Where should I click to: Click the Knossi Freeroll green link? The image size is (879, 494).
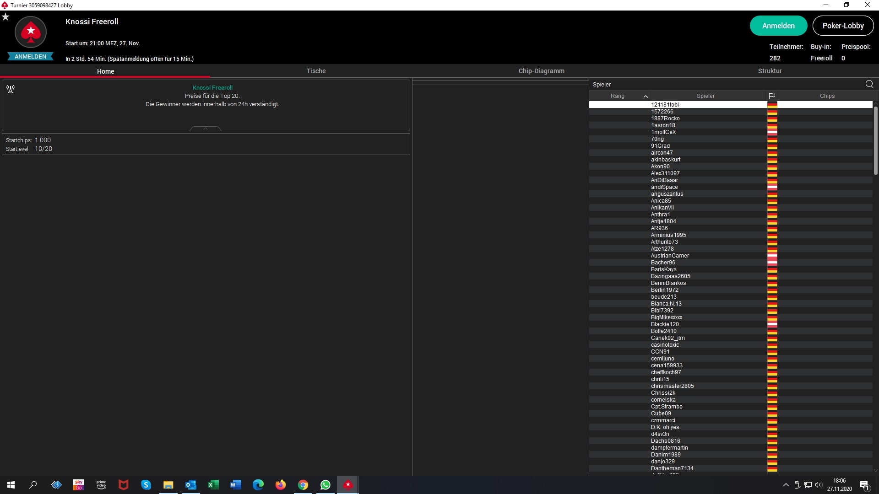pos(212,87)
